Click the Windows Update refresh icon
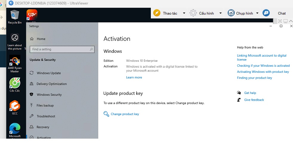This screenshot has height=161, width=293. pos(32,73)
